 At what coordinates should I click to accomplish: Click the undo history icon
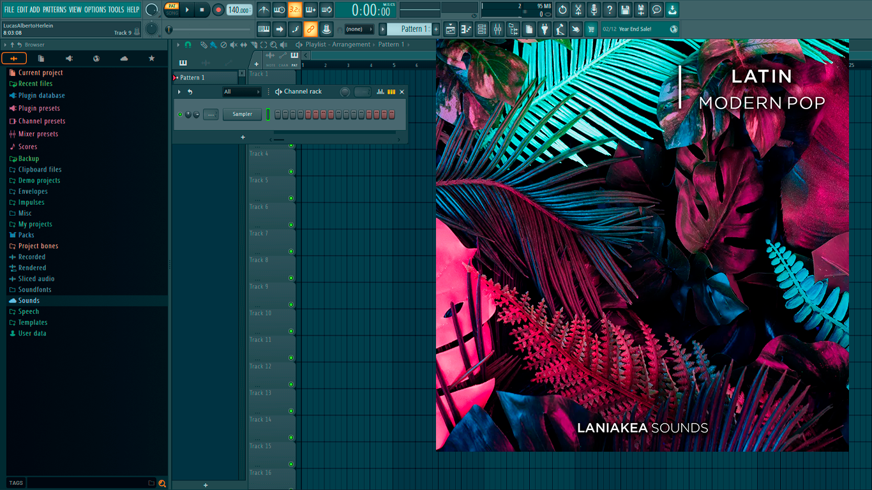[562, 10]
